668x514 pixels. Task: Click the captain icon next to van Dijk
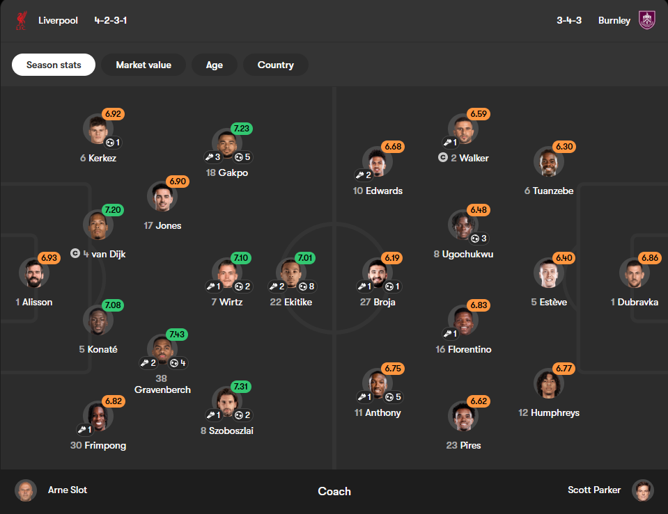click(x=75, y=254)
